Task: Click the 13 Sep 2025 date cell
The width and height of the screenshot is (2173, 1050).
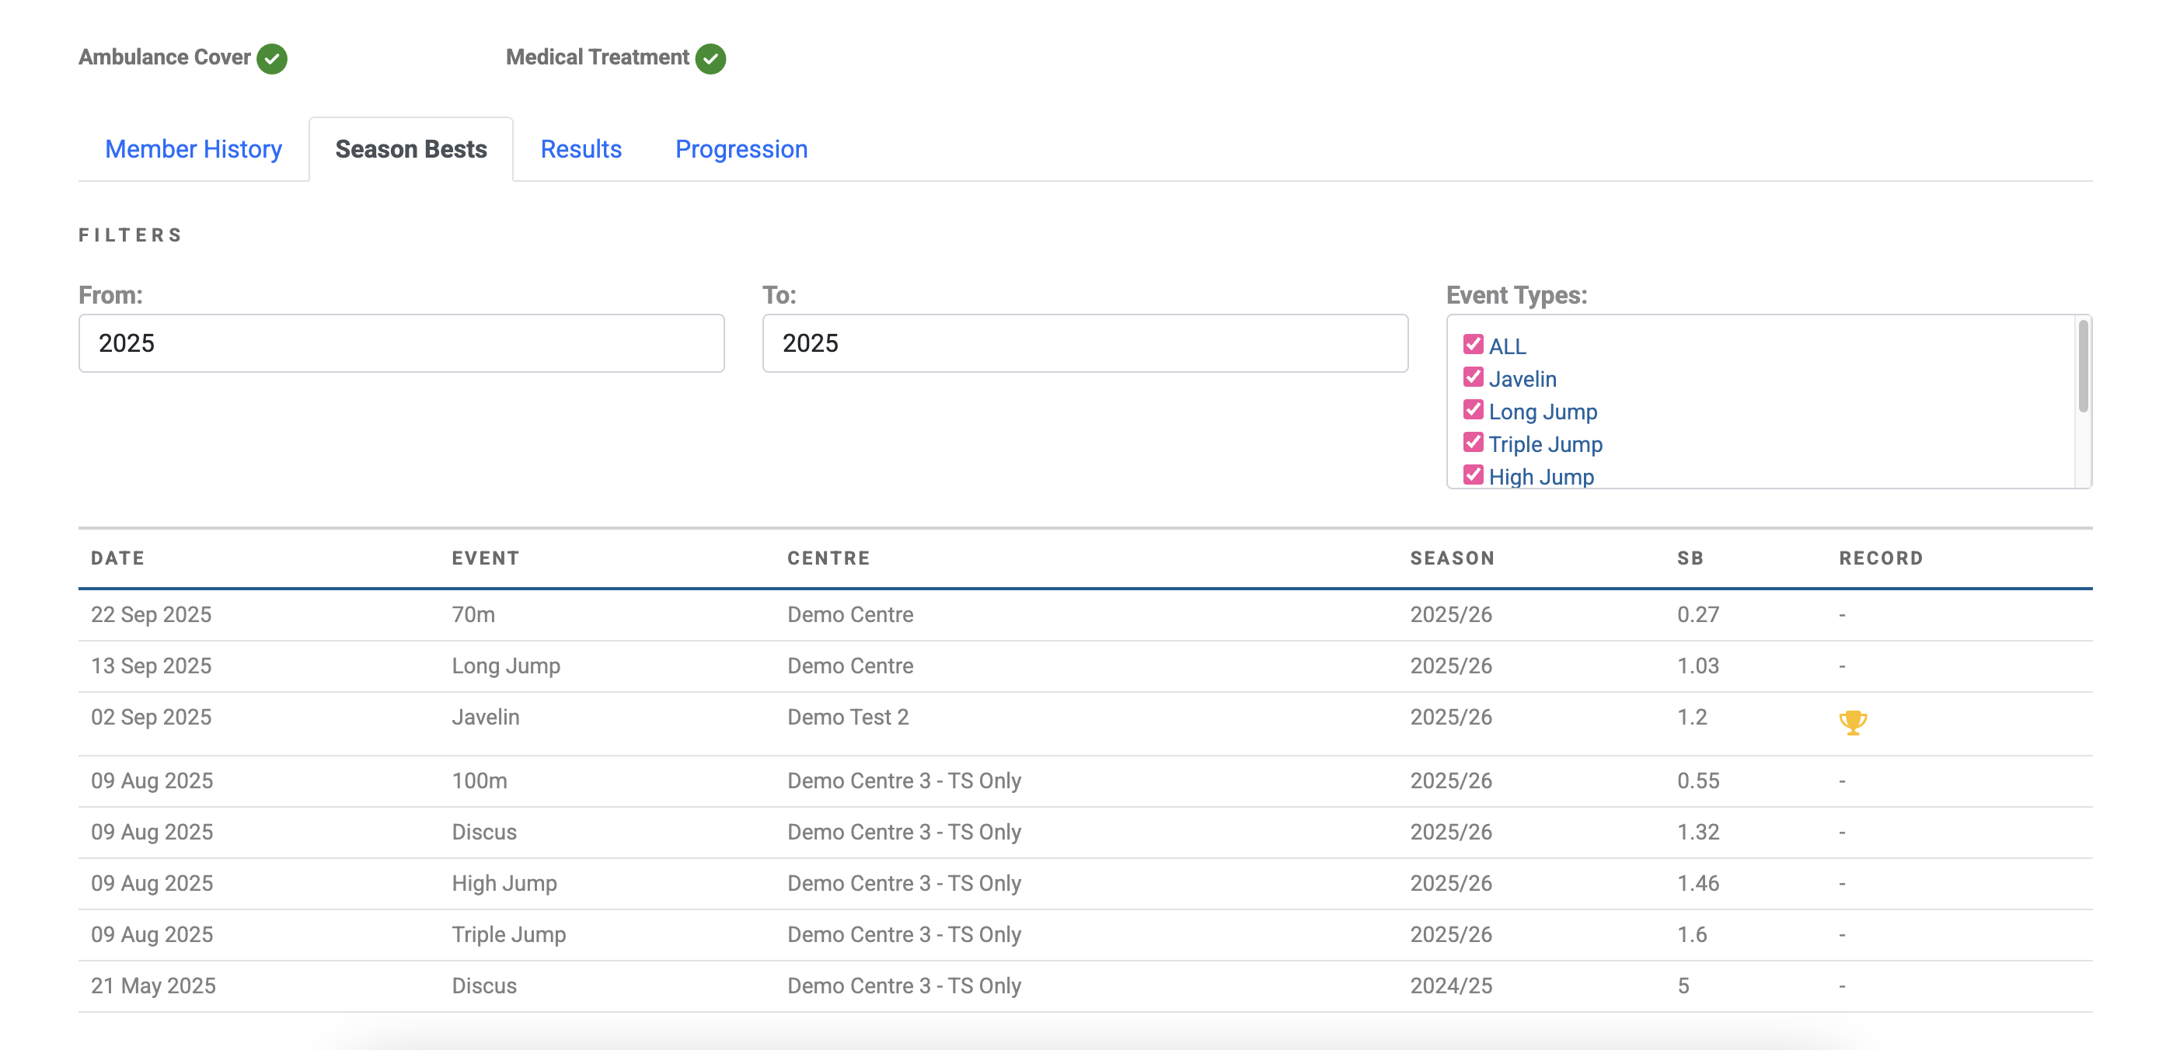Action: pyautogui.click(x=151, y=666)
